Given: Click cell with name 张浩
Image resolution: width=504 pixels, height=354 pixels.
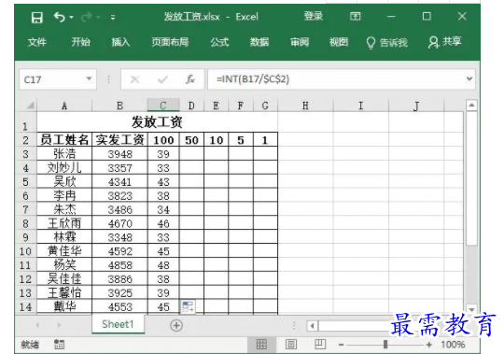Looking at the screenshot, I should [x=64, y=154].
